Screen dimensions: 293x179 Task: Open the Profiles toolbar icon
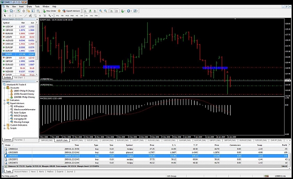click(x=11, y=11)
